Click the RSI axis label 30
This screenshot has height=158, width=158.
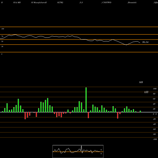[2, 46]
